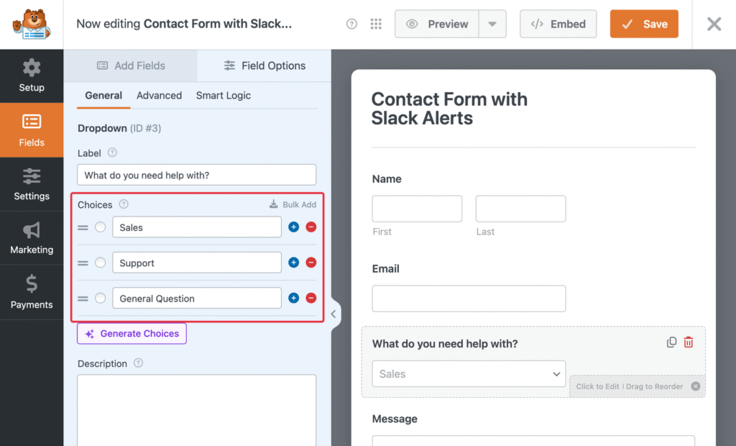Click the Message field label in preview
Screen dimensions: 736x446
coord(395,419)
